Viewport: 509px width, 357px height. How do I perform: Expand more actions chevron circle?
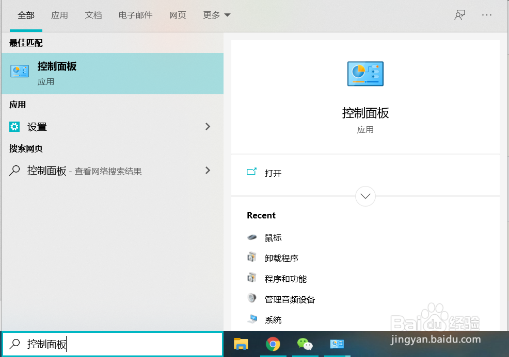[x=365, y=196]
